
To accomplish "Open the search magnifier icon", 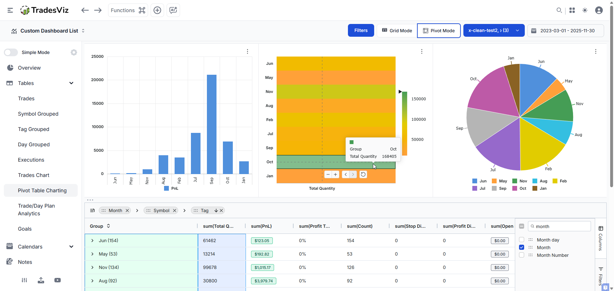I will (x=559, y=10).
